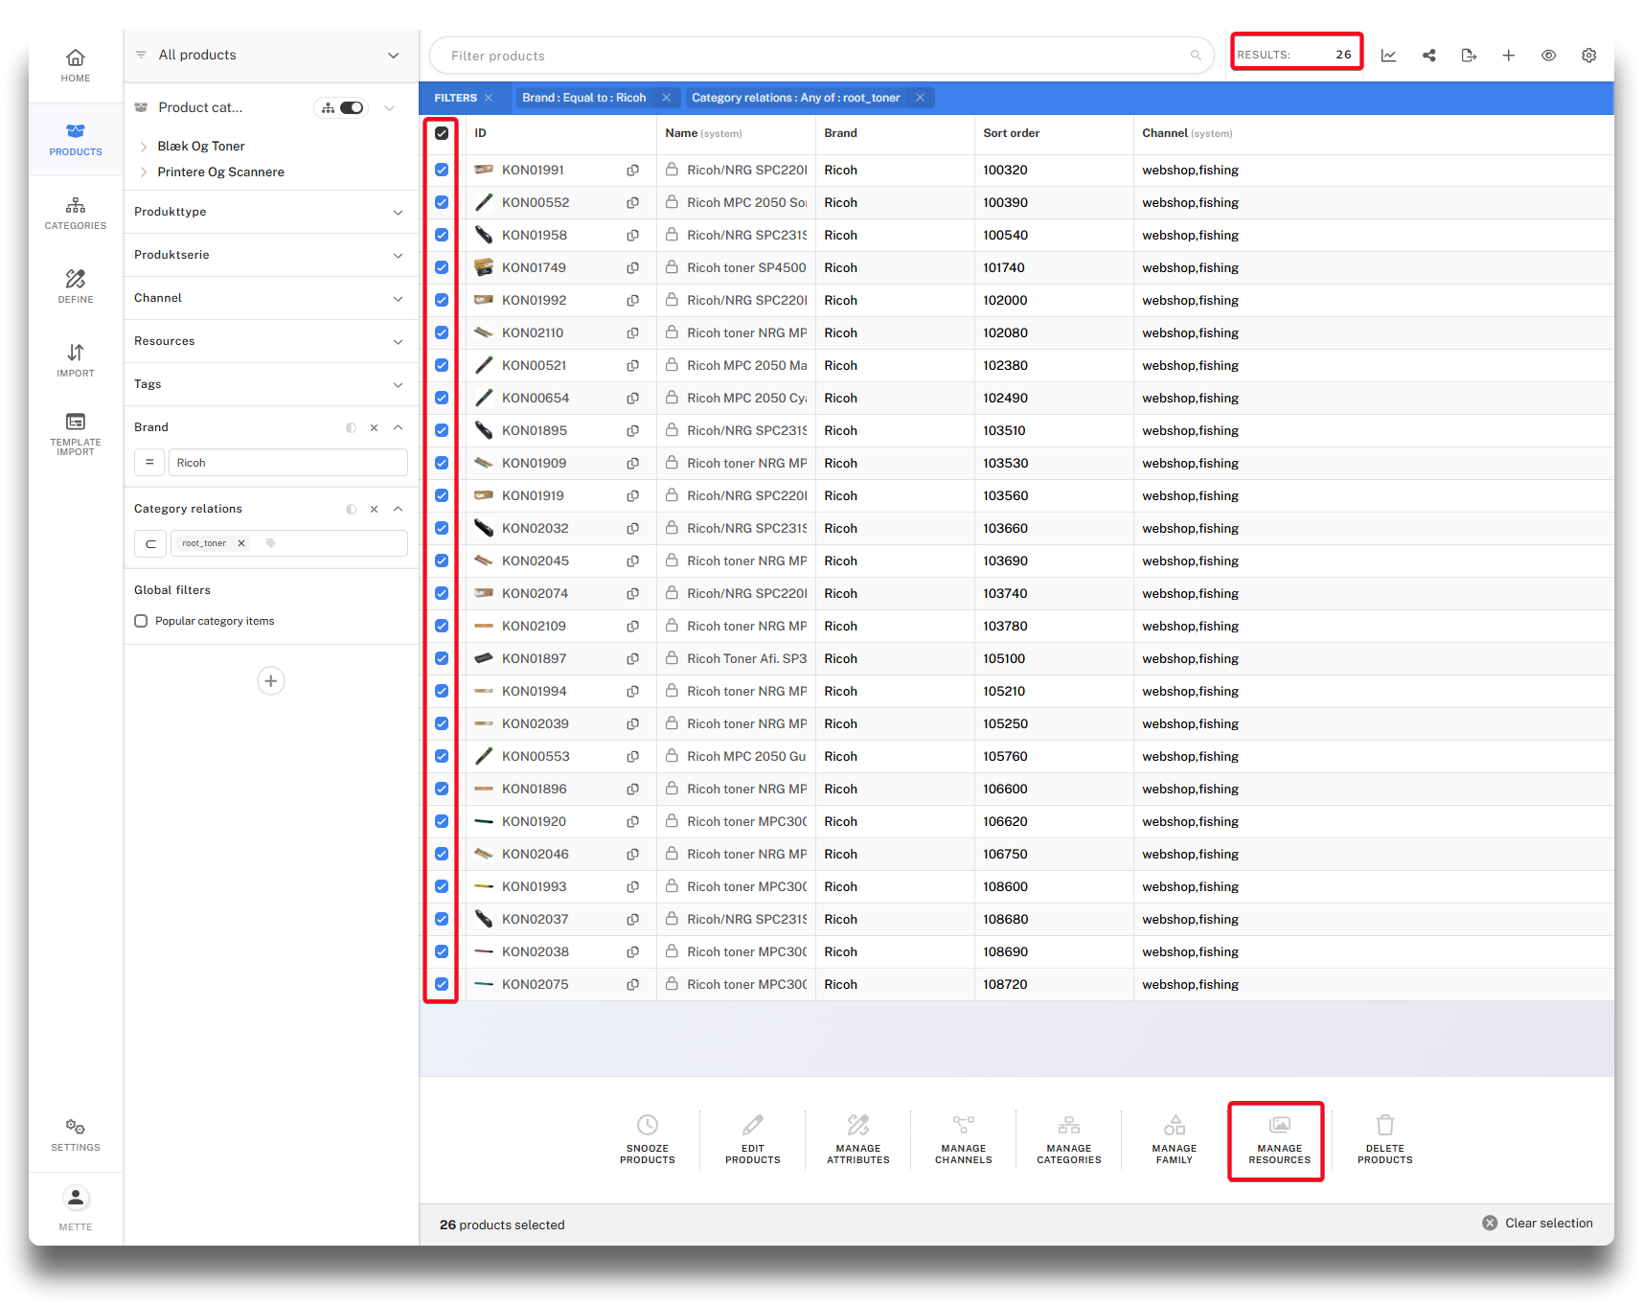Remove the Brand: Equal to Ricoh filter chip
1643x1305 pixels.
(666, 98)
